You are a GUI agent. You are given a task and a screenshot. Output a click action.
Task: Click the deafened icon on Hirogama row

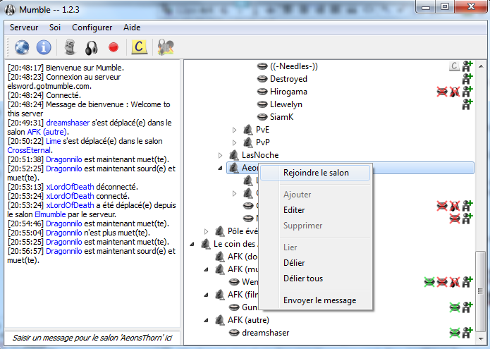point(455,92)
